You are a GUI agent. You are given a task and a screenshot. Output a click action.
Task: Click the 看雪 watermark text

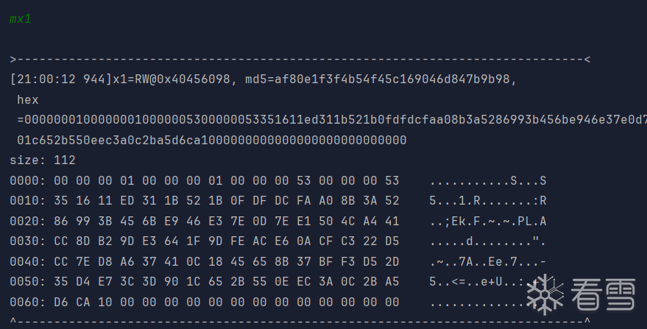point(598,294)
